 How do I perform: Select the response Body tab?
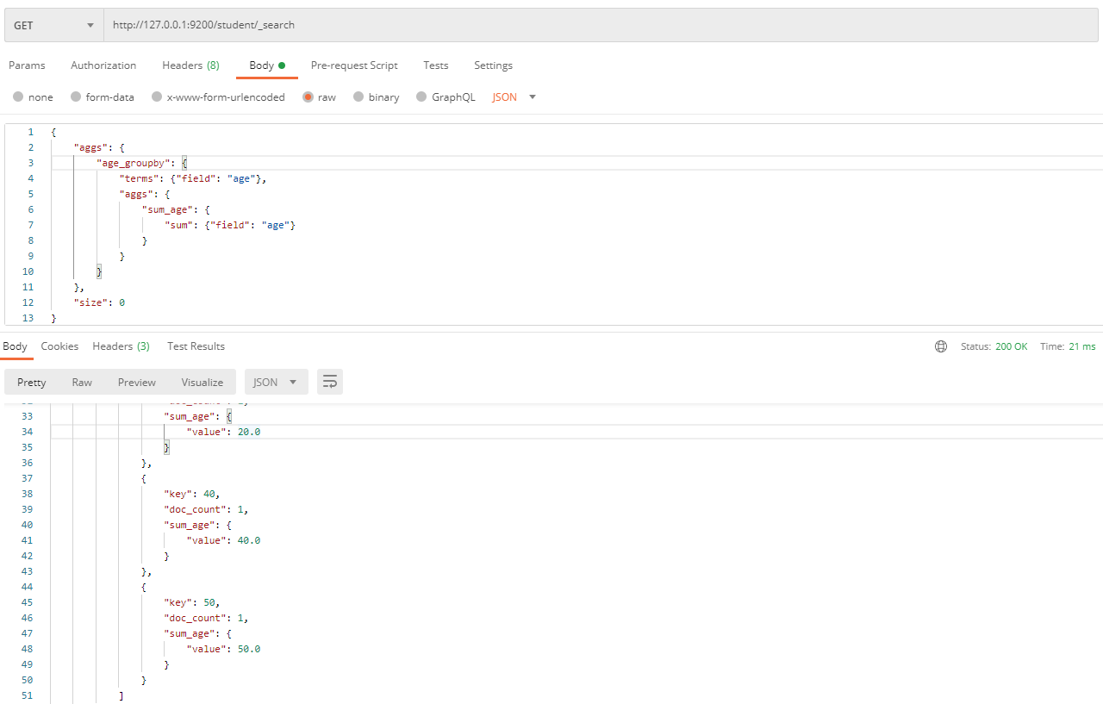15,346
